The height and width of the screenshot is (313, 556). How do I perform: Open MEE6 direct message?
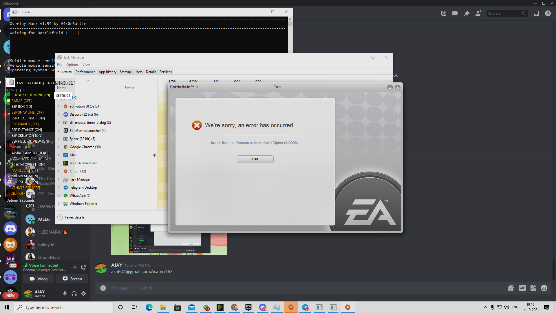56,219
